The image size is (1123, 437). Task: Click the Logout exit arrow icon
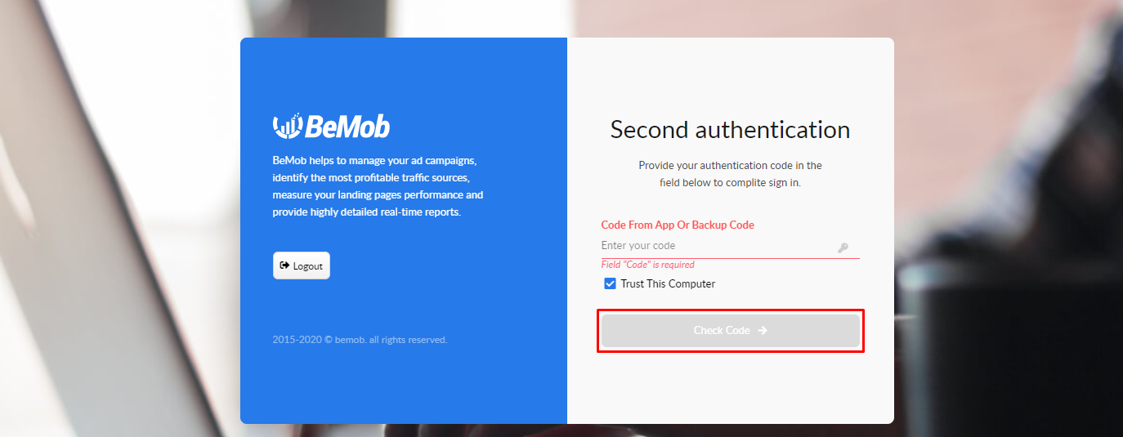pyautogui.click(x=284, y=265)
